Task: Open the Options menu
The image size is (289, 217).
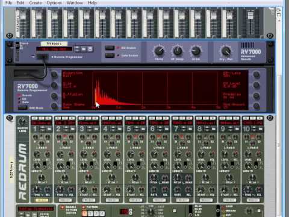Action: 54,3
